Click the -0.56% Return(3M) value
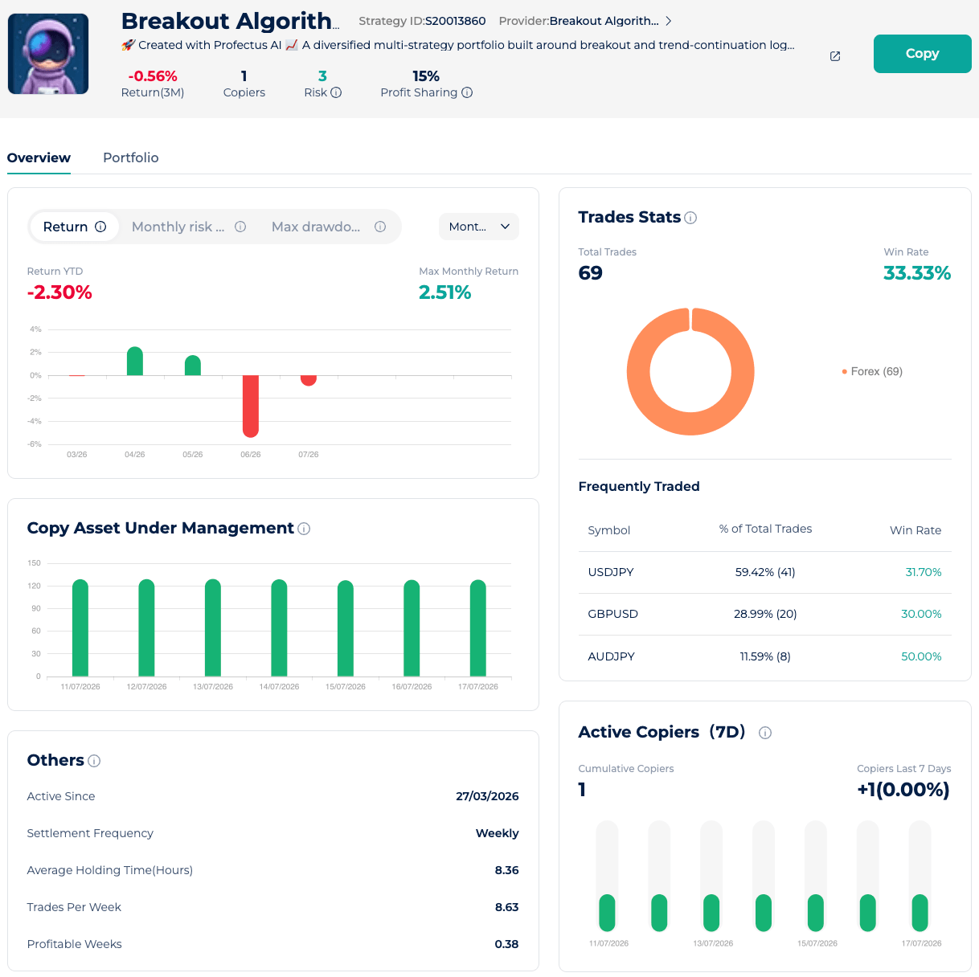The height and width of the screenshot is (977, 979). [153, 76]
